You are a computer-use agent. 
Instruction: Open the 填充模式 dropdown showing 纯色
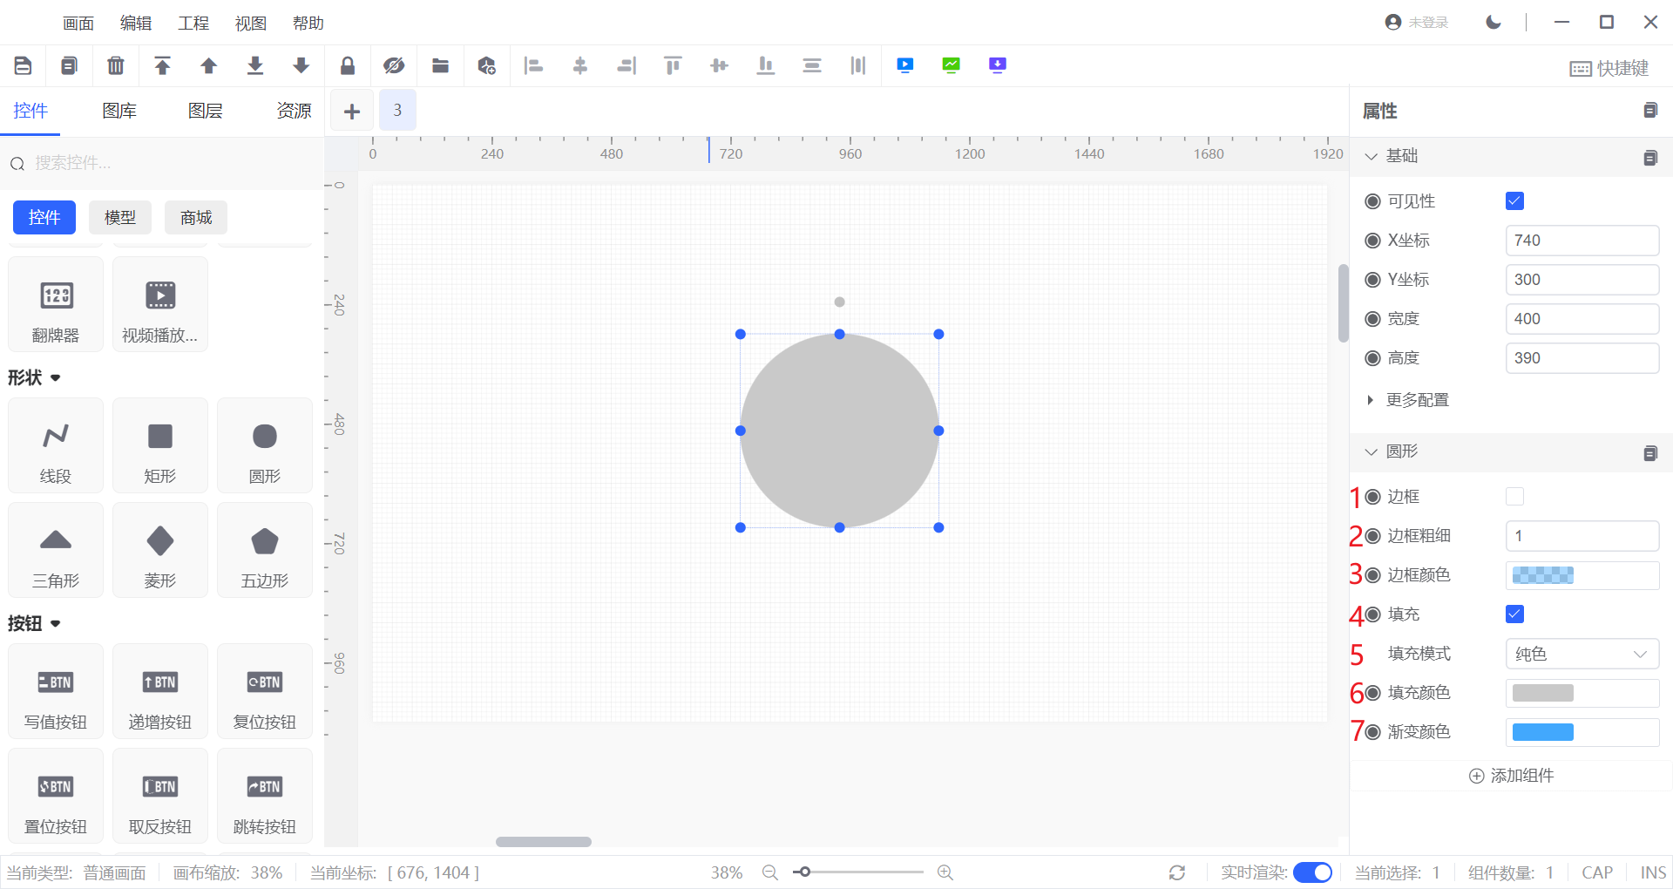(x=1582, y=654)
